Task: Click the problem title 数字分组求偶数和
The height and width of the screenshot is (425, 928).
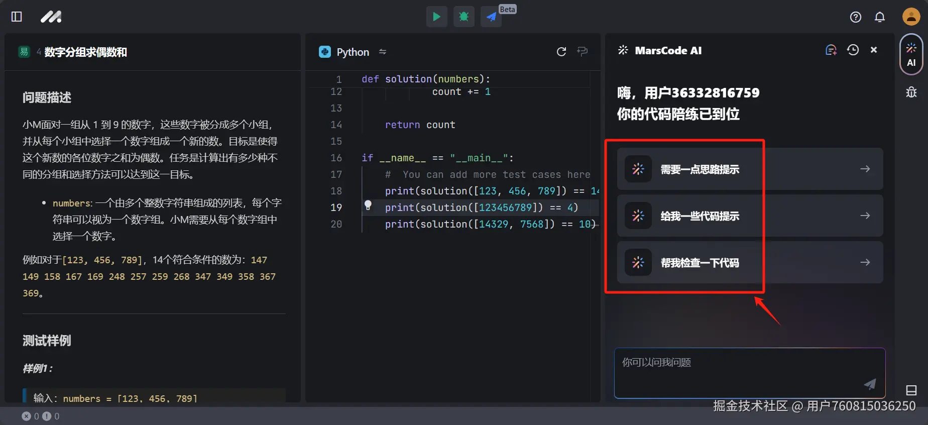Action: coord(86,52)
